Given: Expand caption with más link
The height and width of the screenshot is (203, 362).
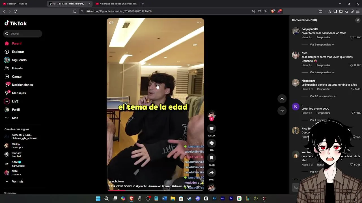Looking at the screenshot, I should pos(198,186).
